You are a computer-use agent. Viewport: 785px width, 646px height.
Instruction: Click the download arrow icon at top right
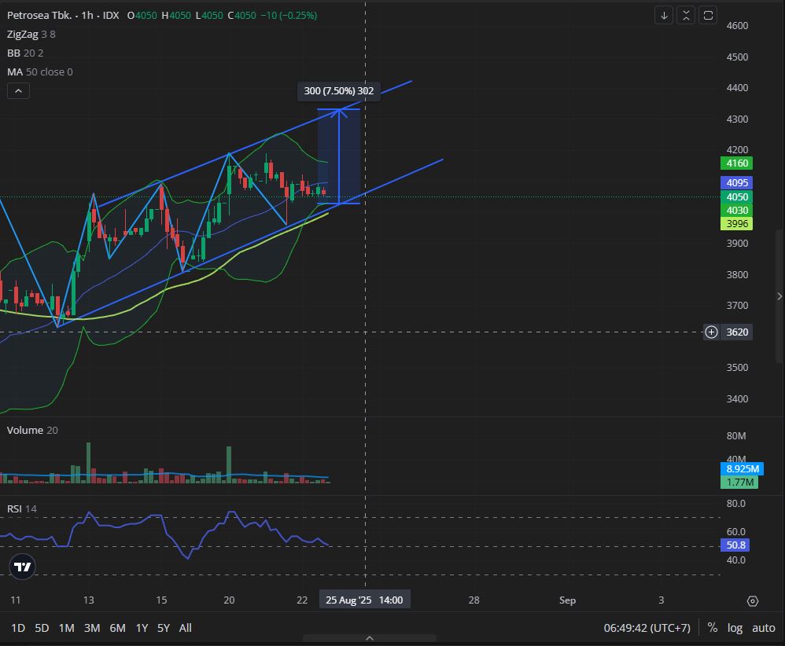click(664, 16)
